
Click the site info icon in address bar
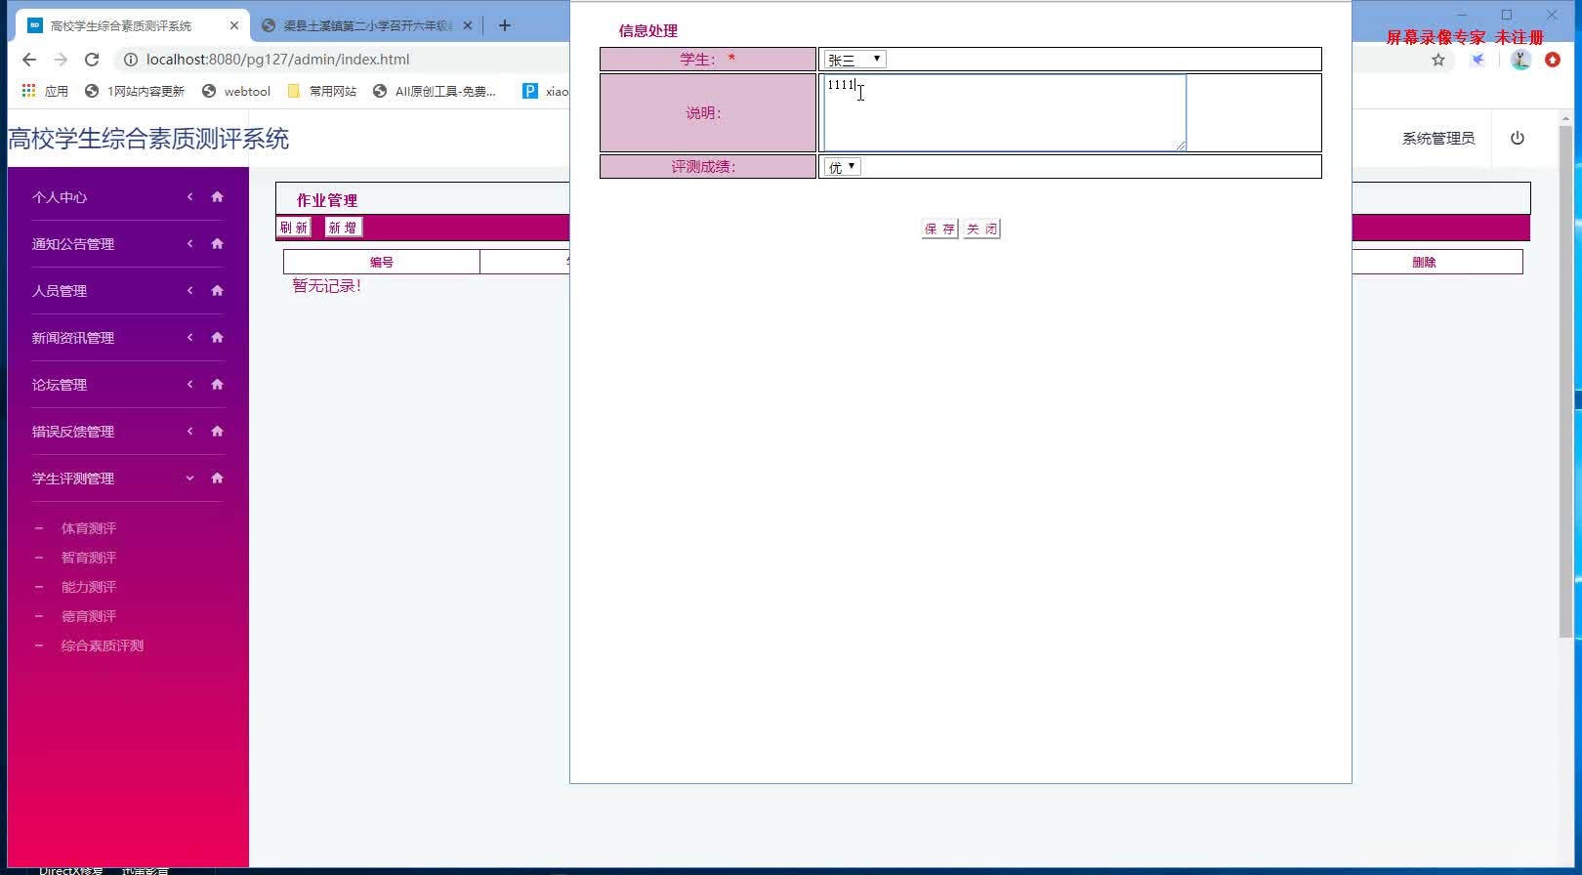[130, 60]
